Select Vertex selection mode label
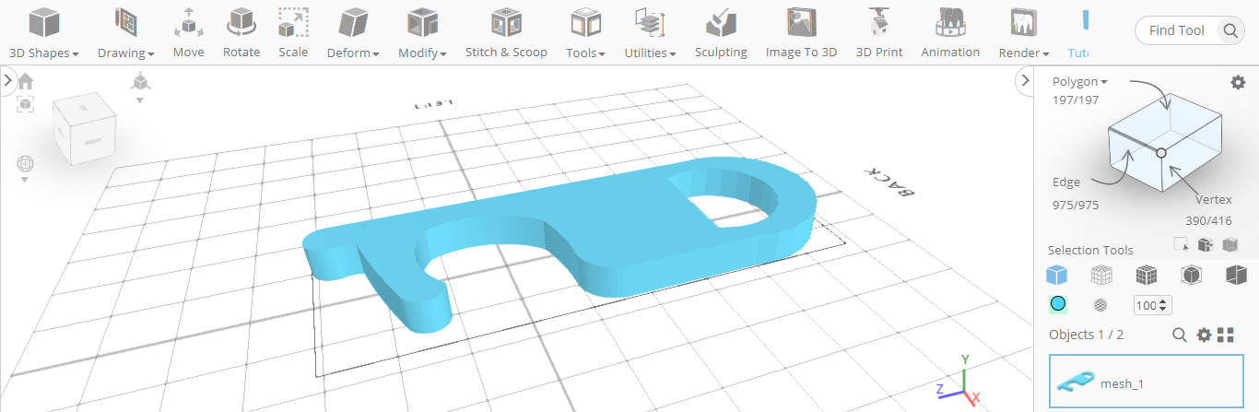1259x412 pixels. pyautogui.click(x=1214, y=199)
